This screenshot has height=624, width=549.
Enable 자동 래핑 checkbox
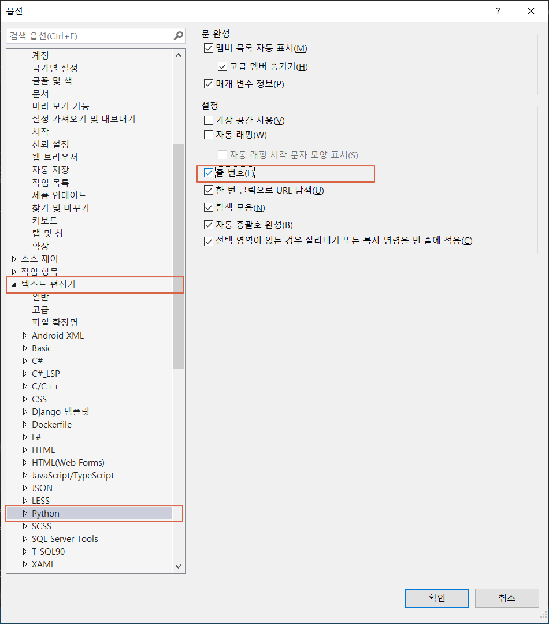tap(208, 135)
